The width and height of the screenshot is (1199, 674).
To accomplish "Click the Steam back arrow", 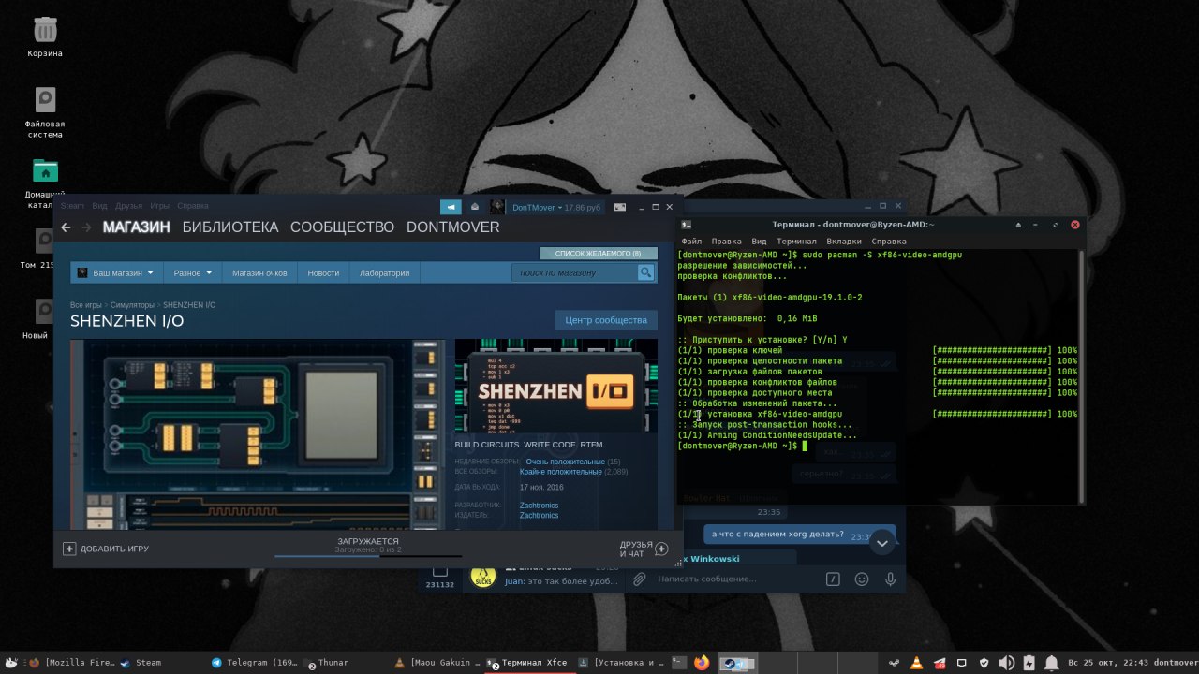I will [x=66, y=227].
